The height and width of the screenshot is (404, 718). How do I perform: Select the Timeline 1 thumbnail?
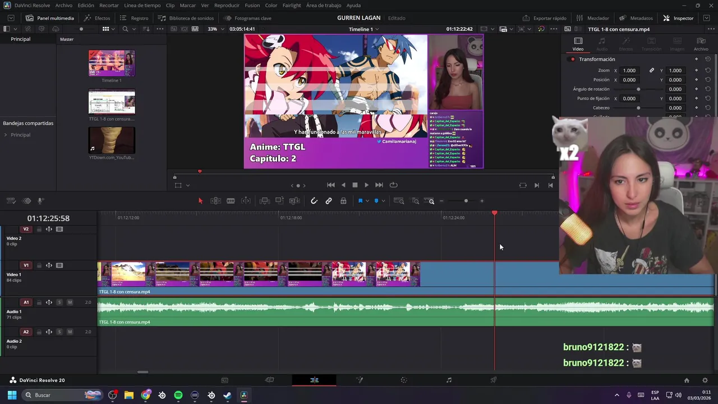(112, 63)
